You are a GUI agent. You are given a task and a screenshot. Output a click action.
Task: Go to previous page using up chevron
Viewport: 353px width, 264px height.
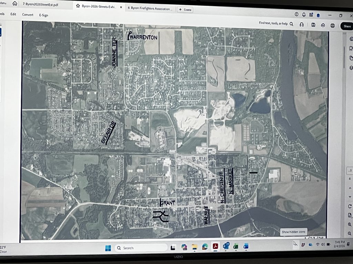click(x=351, y=187)
